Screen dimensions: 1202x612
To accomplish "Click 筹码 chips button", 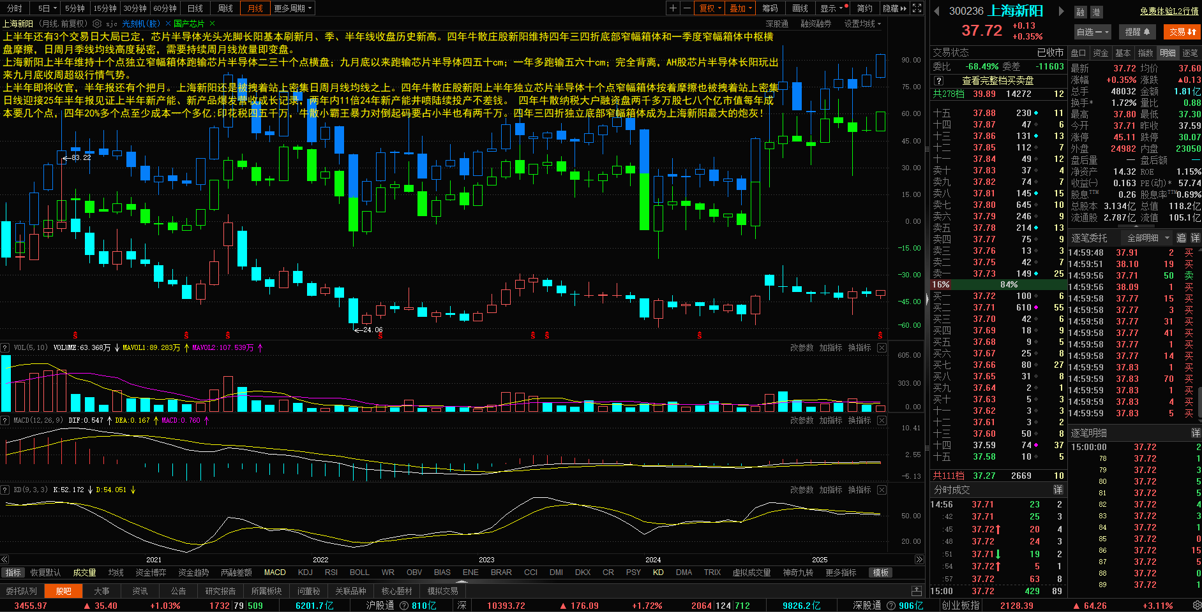I will click(770, 8).
